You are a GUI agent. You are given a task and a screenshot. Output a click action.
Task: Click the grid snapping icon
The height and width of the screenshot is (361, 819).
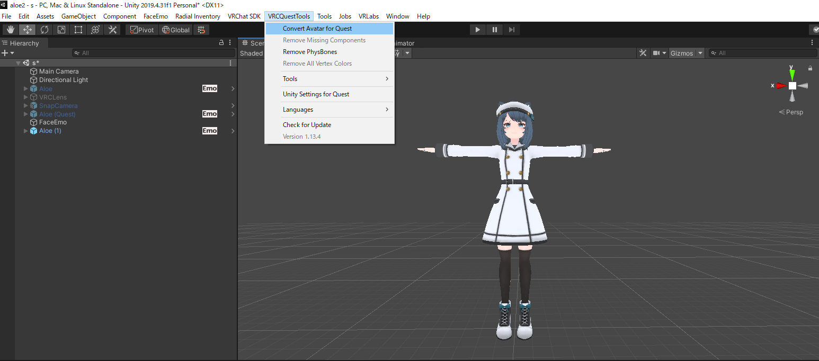coord(201,30)
